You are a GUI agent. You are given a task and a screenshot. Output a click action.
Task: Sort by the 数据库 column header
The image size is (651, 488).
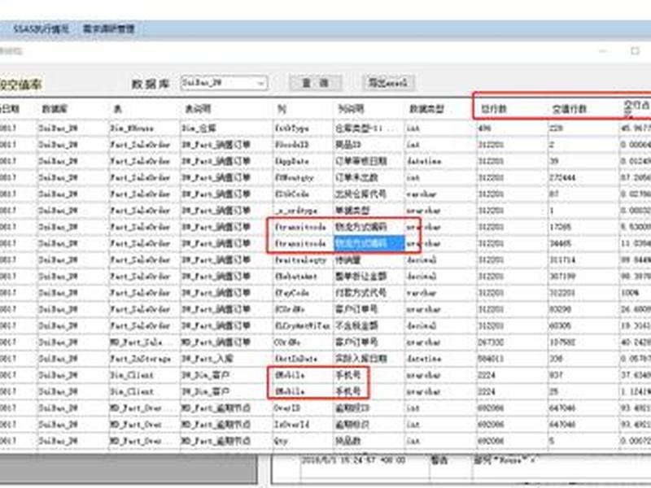click(x=55, y=109)
